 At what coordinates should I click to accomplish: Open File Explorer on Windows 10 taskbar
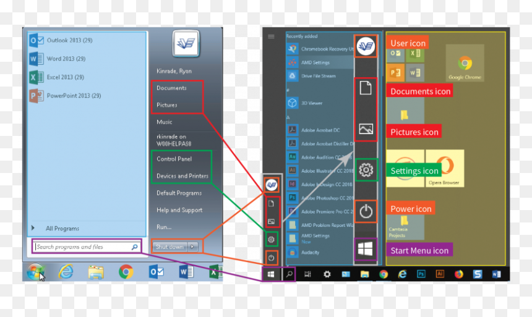pos(364,274)
